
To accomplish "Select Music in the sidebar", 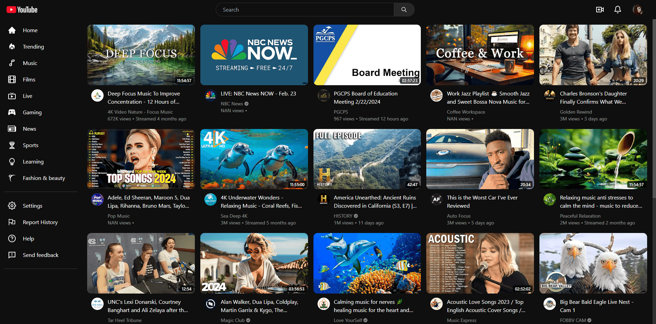I will (x=30, y=63).
